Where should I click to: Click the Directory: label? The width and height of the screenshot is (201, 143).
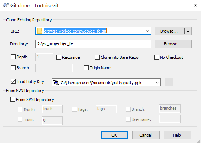tap(19, 44)
